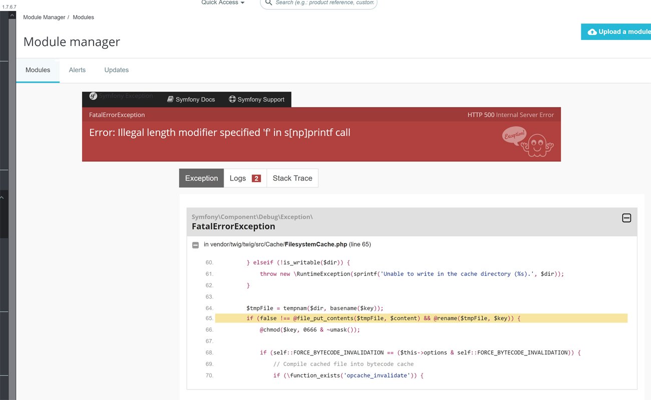Click the @chmod($key, 0666) code line

tap(309, 330)
